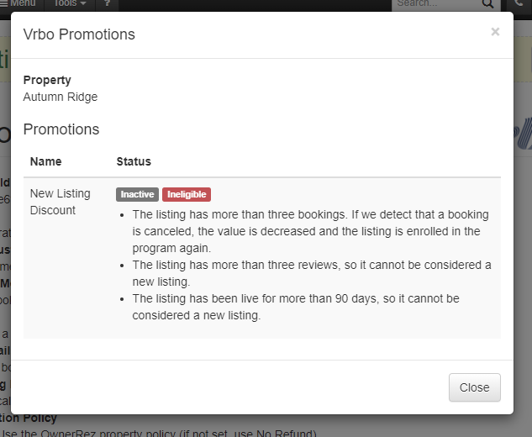The image size is (532, 437).
Task: Click the gray Inactive status badge
Action: [137, 194]
